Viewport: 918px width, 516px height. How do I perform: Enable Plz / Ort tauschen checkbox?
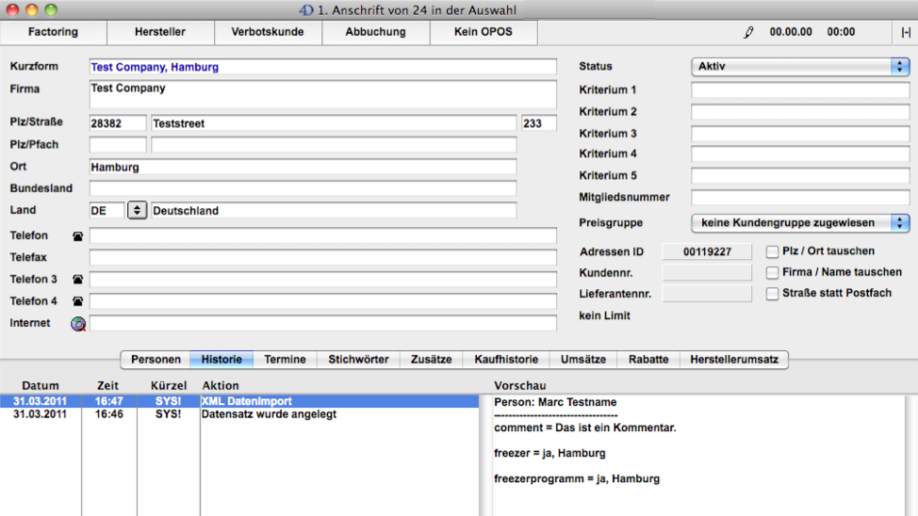click(x=773, y=251)
